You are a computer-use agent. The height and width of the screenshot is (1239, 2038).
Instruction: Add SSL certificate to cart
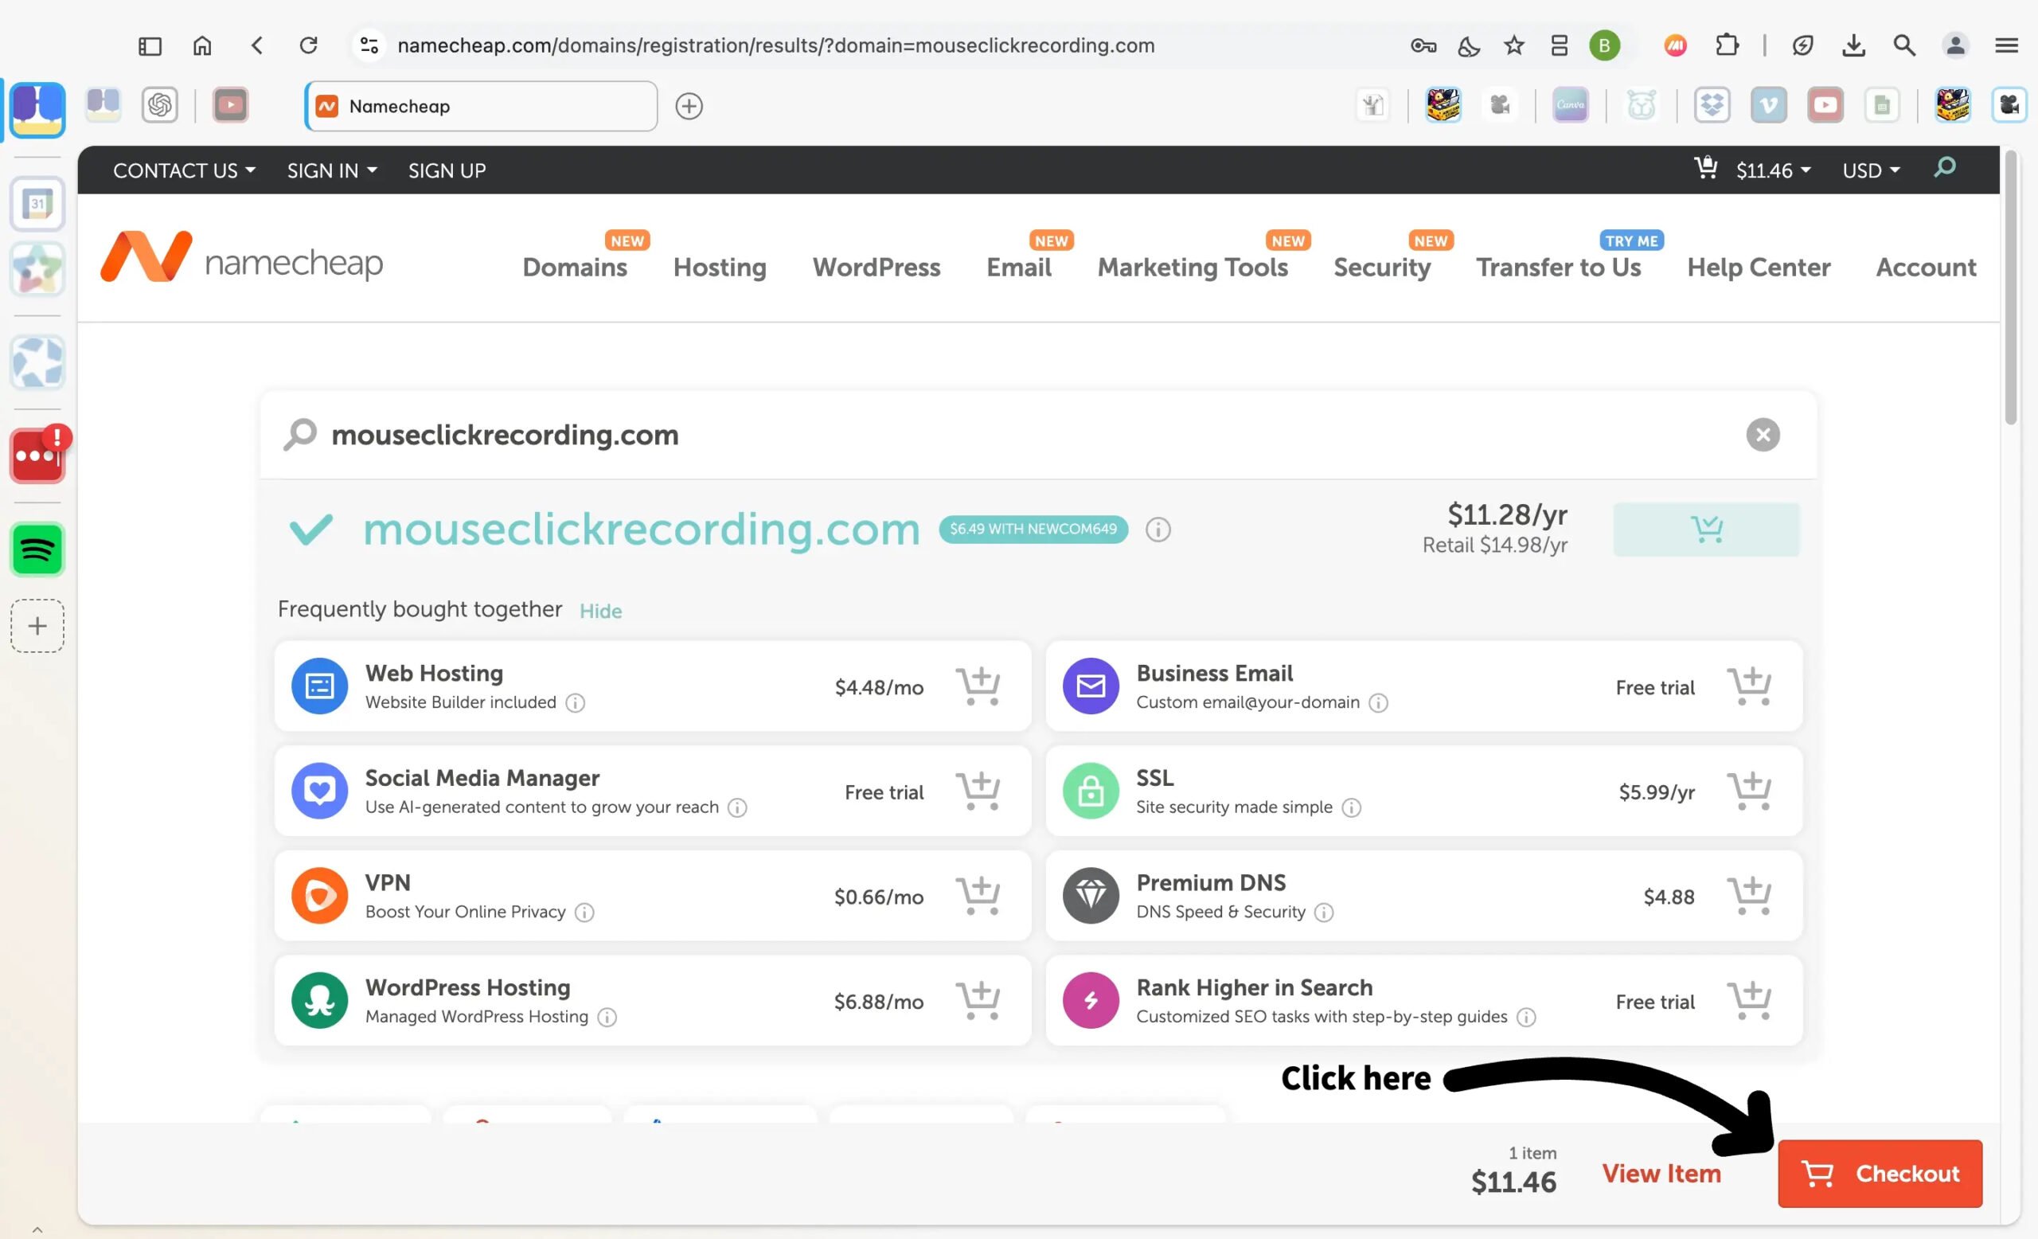[x=1749, y=791]
